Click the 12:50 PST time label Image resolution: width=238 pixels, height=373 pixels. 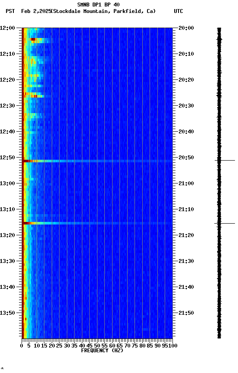7,158
